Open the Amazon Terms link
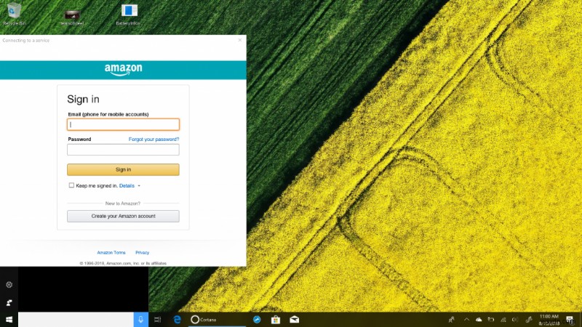582x327 pixels. pyautogui.click(x=111, y=252)
